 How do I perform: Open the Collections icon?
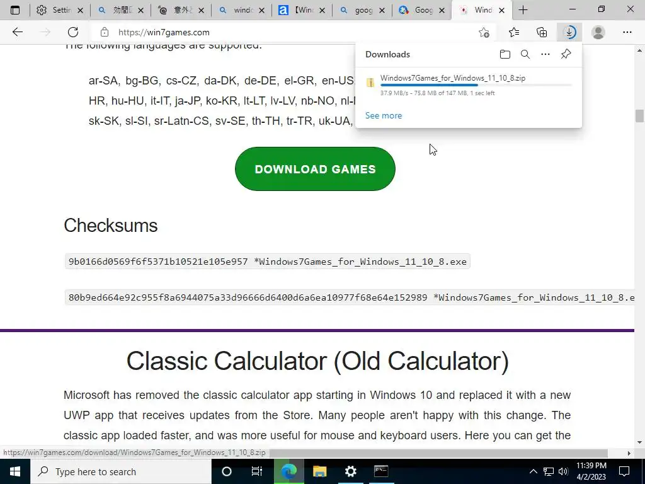pyautogui.click(x=542, y=32)
